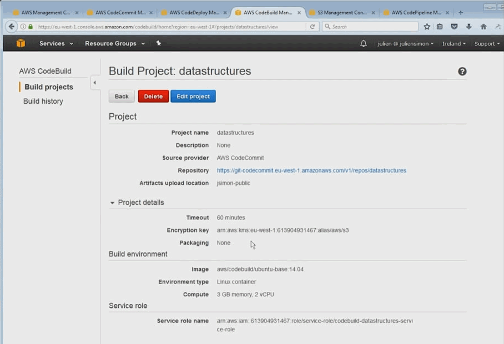Click the Edit project button

coord(193,97)
